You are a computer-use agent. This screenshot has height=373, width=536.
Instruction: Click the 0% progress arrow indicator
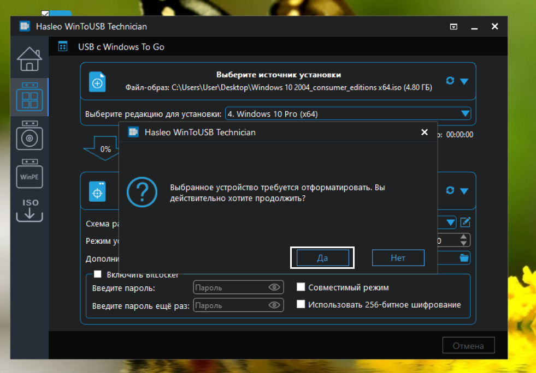[x=103, y=148]
